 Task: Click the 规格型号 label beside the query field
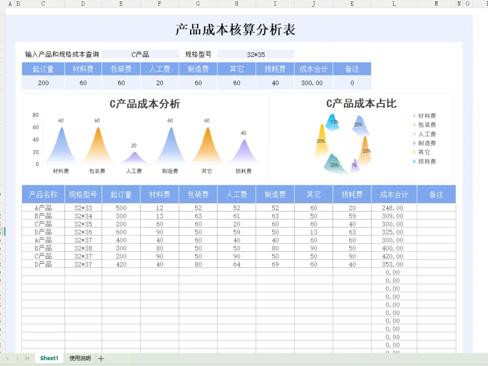(x=198, y=54)
